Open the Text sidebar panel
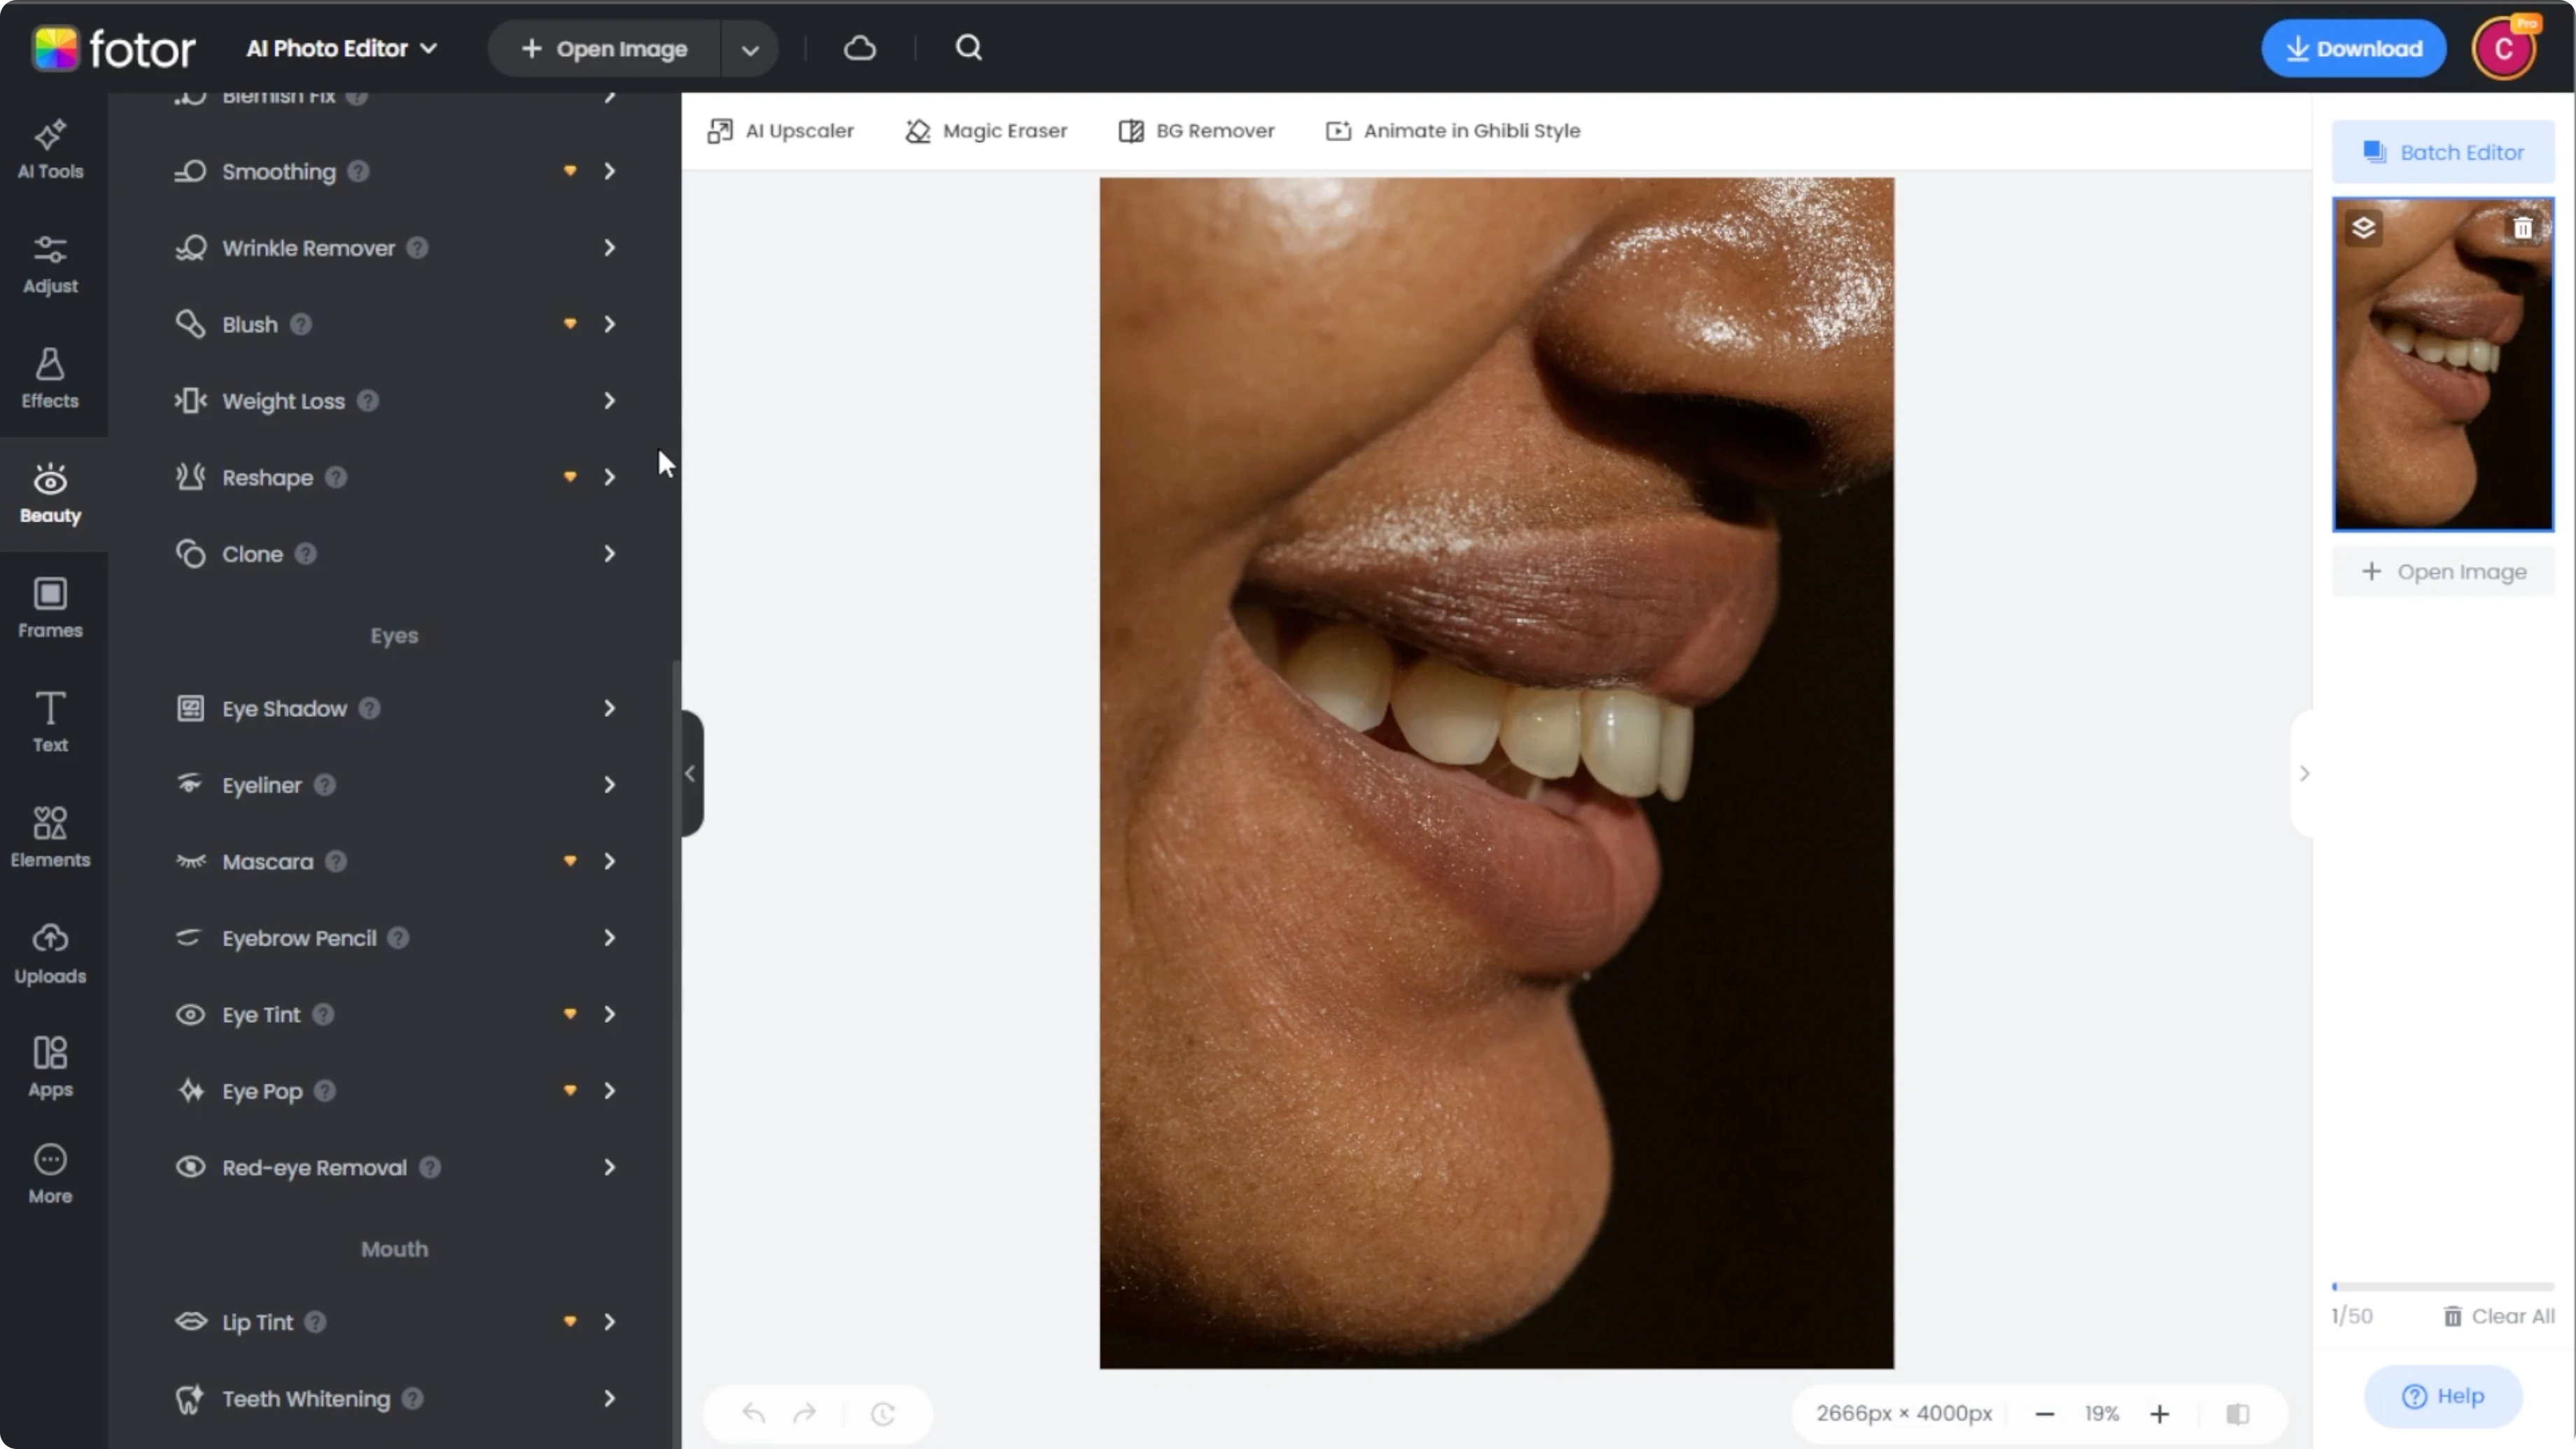 pos(50,723)
